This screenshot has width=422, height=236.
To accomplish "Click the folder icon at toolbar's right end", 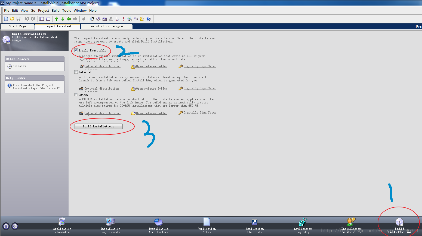I will (142, 19).
